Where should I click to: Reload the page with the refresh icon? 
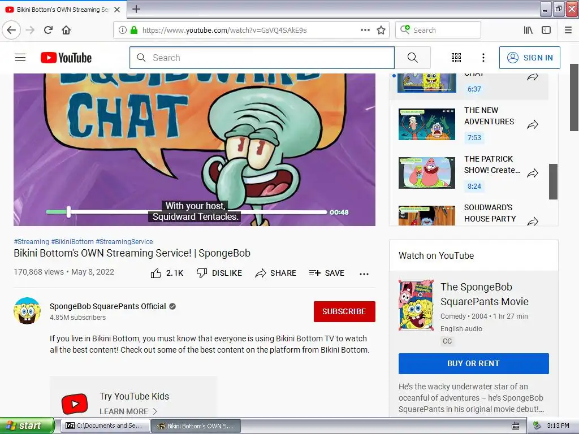click(48, 30)
